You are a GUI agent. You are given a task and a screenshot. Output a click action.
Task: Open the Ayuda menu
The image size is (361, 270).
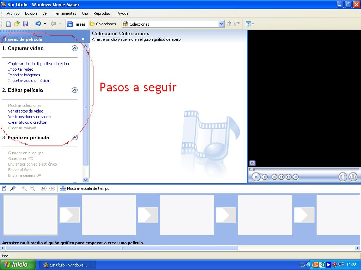click(123, 13)
